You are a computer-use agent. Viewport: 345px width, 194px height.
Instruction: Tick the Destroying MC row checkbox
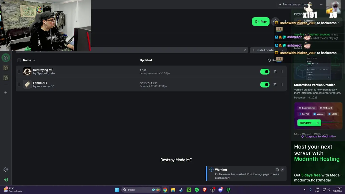(x=19, y=72)
